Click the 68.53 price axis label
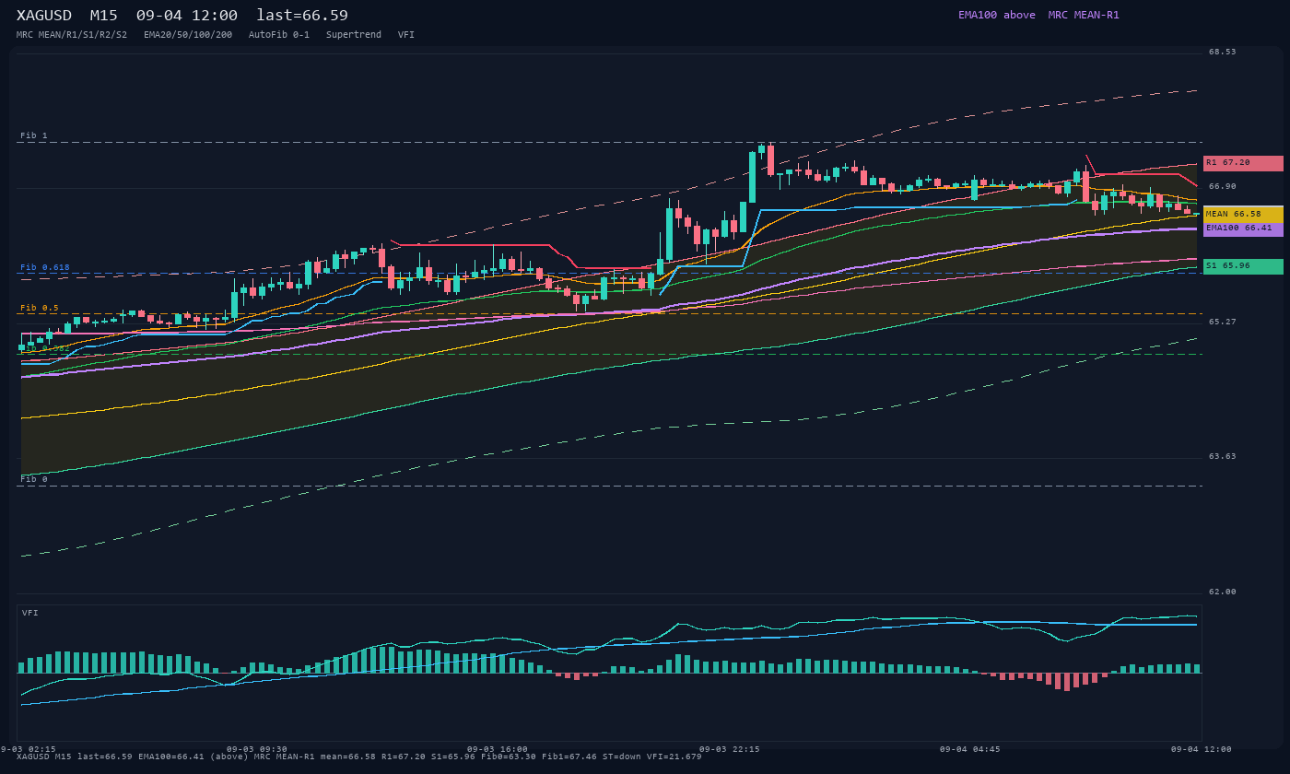The width and height of the screenshot is (1290, 774). pos(1223,53)
